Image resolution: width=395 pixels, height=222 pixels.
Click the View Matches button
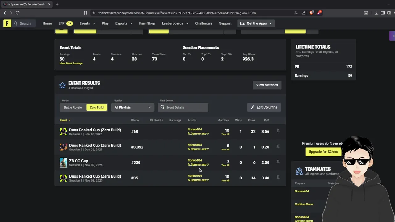click(267, 85)
